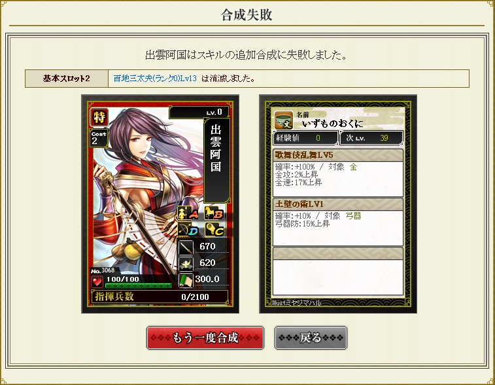Click the spear infantry aptitude A icon
This screenshot has height=385, width=495.
click(x=188, y=213)
